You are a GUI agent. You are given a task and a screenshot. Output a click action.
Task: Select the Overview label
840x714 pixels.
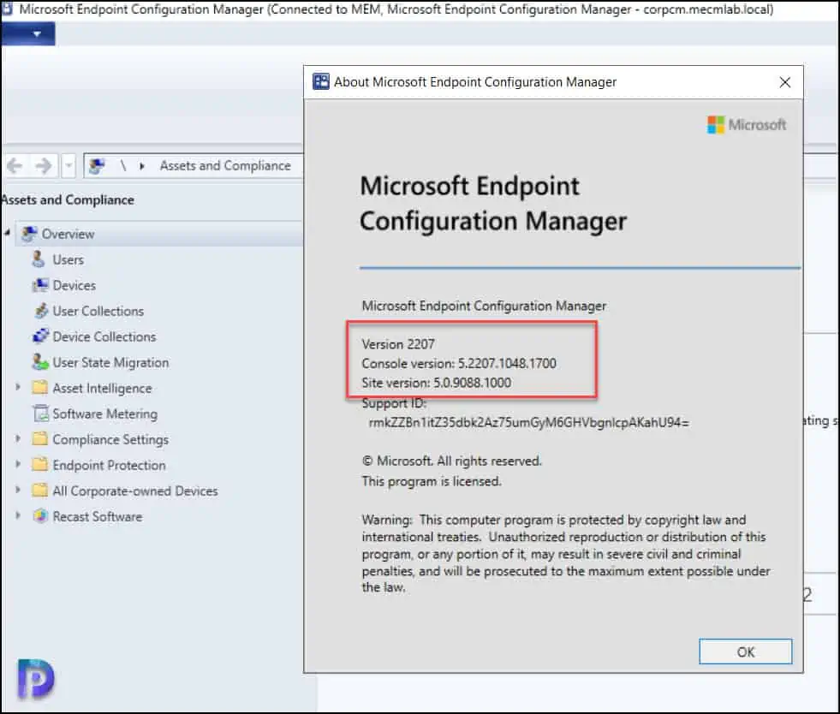pyautogui.click(x=68, y=234)
